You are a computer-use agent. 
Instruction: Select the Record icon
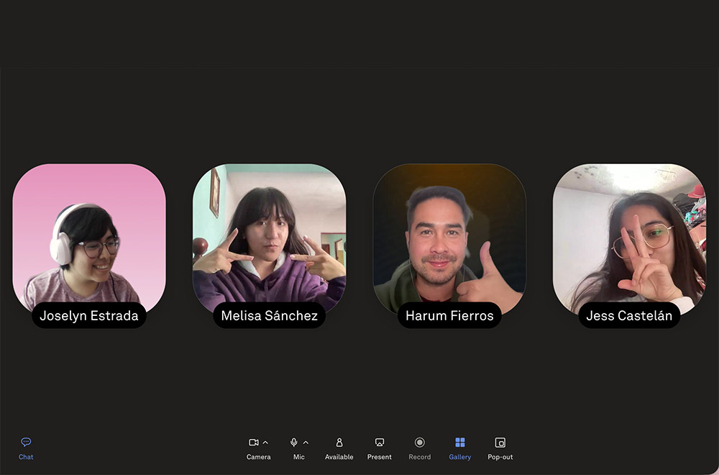[419, 443]
